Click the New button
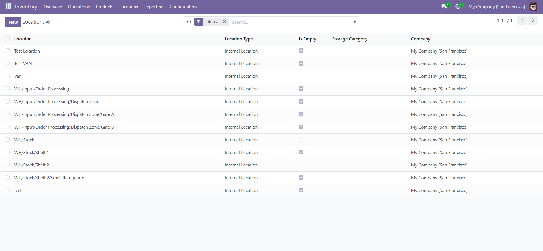Viewport: 543px width, 251px height. tap(13, 22)
